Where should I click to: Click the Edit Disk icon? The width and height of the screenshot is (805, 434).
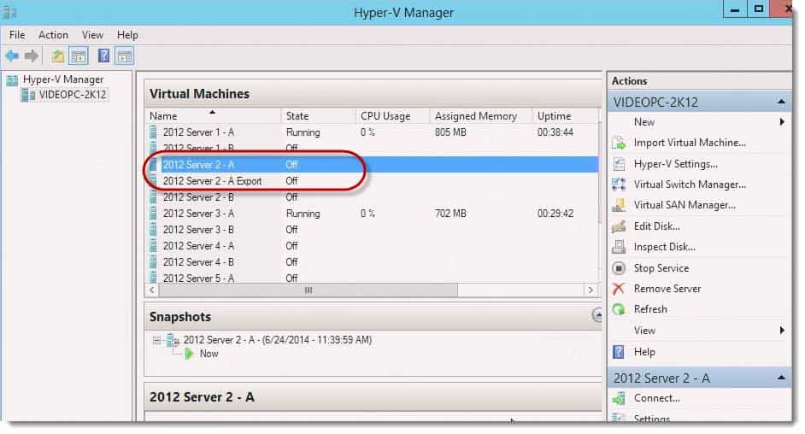coord(619,226)
